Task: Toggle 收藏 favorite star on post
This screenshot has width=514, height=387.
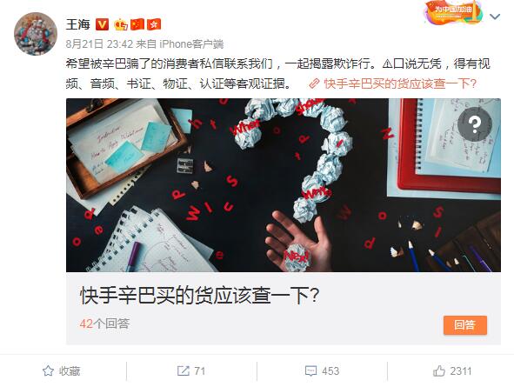Action: (x=61, y=371)
